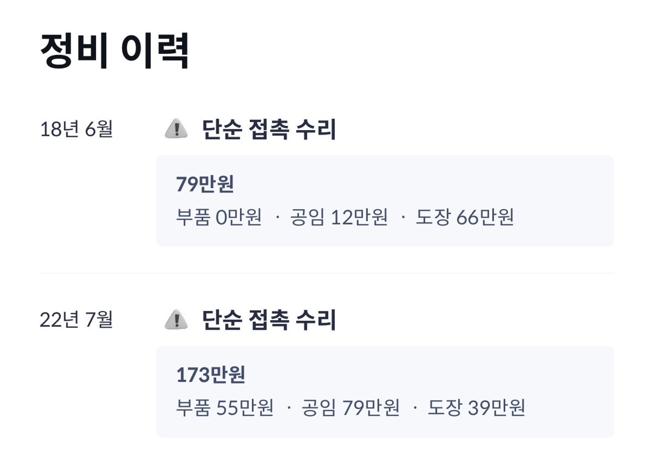Viewport: 653px width, 457px height.
Task: Click the dot separator between 부품 55만원 and 공임 79만원
Action: click(289, 408)
